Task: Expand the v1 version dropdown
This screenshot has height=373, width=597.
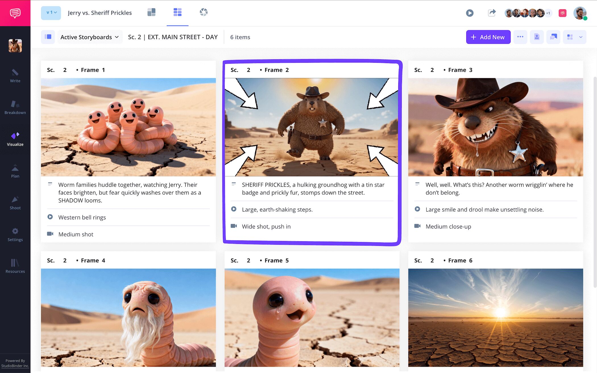Action: [x=51, y=13]
